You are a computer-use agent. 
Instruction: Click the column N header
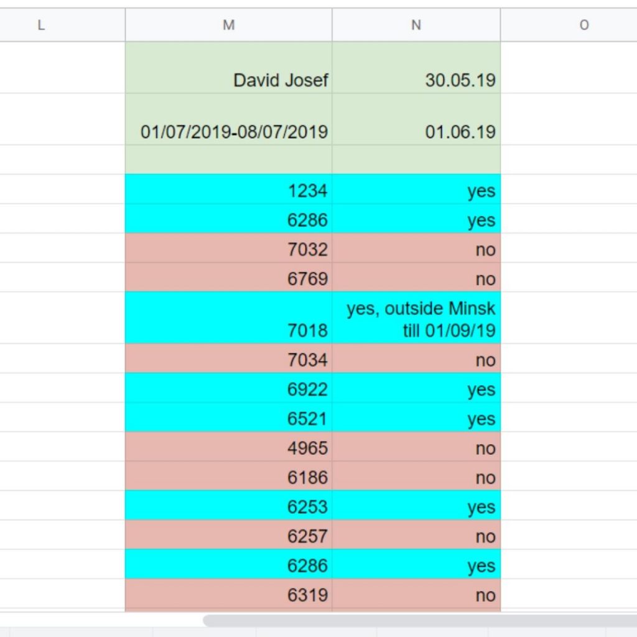pos(416,25)
